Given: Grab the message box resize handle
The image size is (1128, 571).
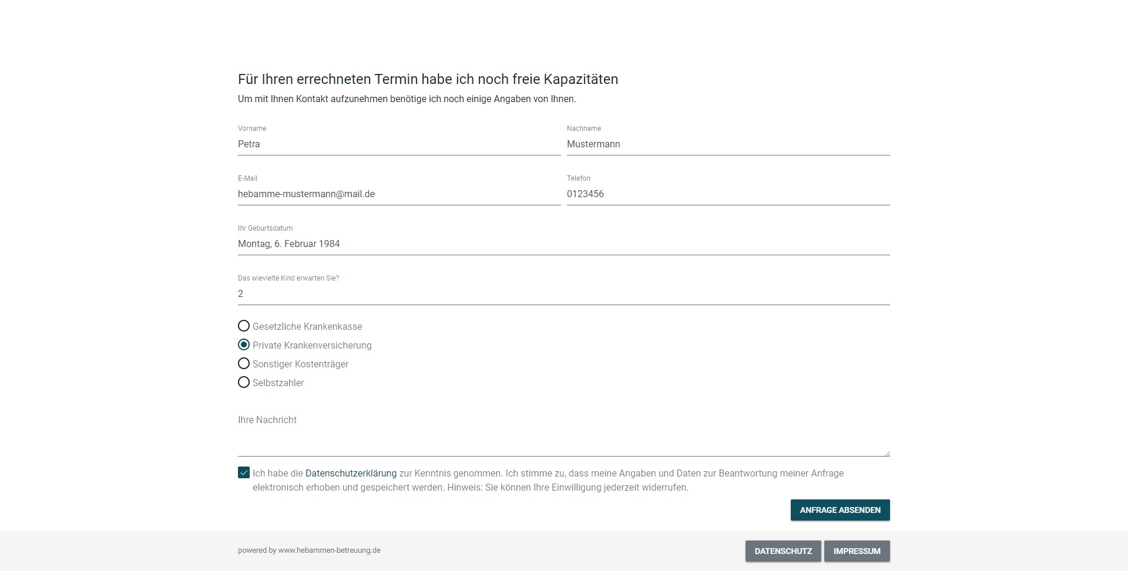Looking at the screenshot, I should pos(887,454).
